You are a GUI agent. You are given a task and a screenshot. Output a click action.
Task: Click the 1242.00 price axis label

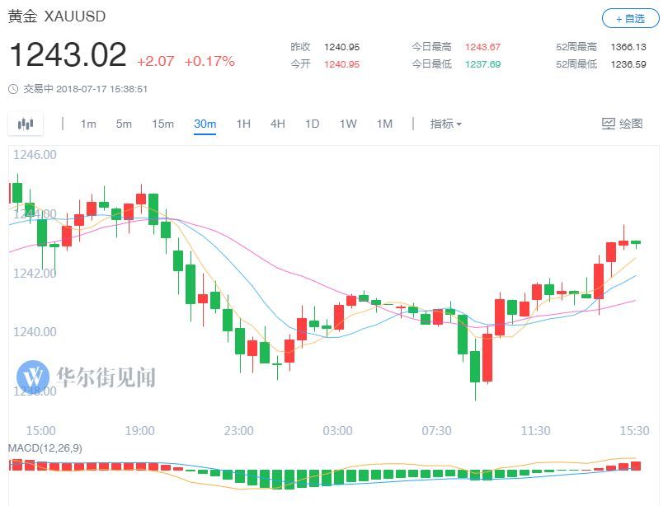click(x=35, y=273)
